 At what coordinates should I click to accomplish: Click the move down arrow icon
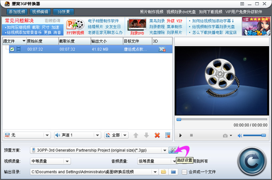[146, 135]
